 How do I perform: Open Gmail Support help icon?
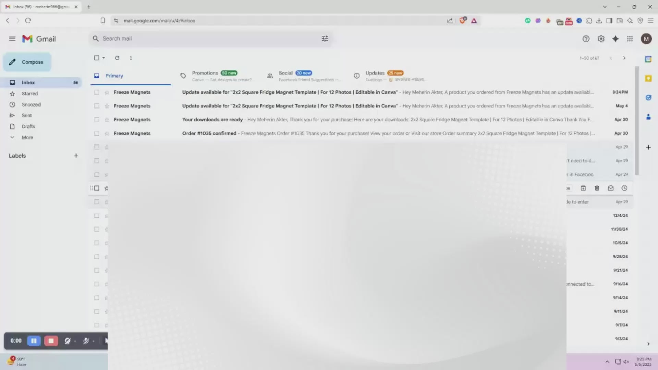pyautogui.click(x=586, y=39)
